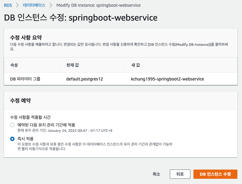This screenshot has width=242, height=184.
Task: Select the 즉시 적용 radio button
Action: tap(12, 139)
